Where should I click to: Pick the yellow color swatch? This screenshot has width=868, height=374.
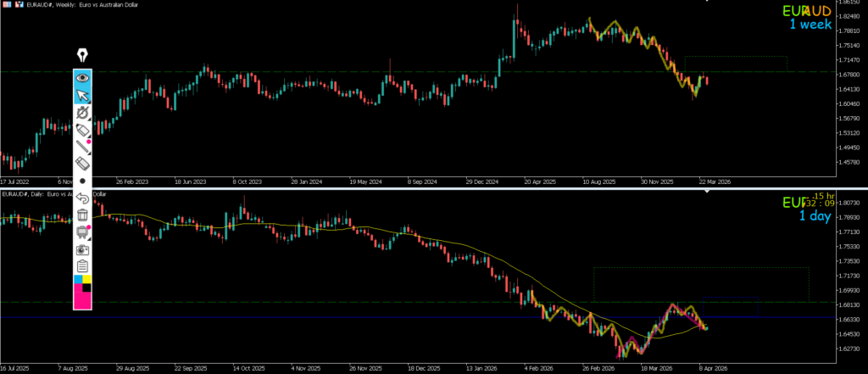coord(86,279)
